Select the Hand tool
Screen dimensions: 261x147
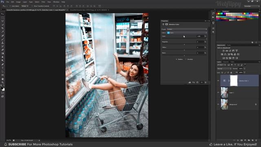2,79
